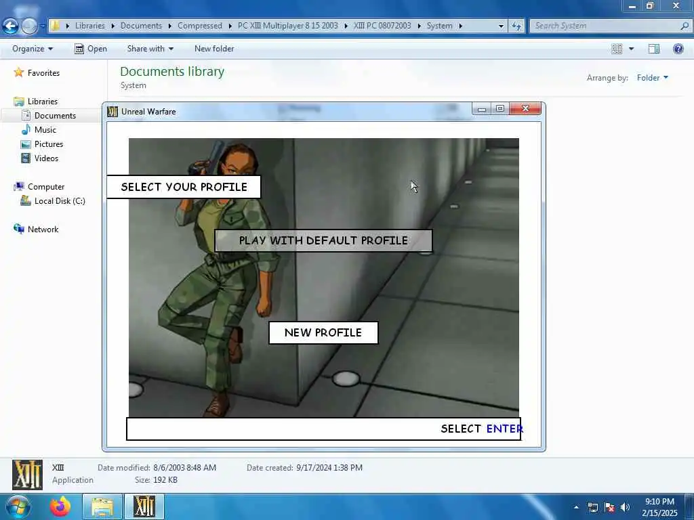Click the Favorites star icon
Image resolution: width=694 pixels, height=520 pixels.
pos(18,72)
